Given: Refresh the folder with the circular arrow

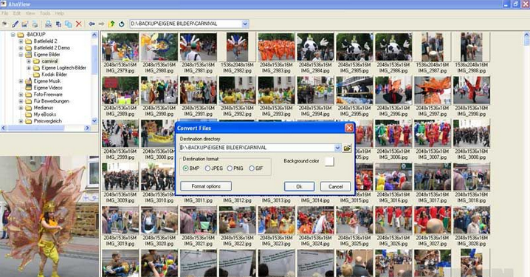Looking at the screenshot, I should point(122,24).
